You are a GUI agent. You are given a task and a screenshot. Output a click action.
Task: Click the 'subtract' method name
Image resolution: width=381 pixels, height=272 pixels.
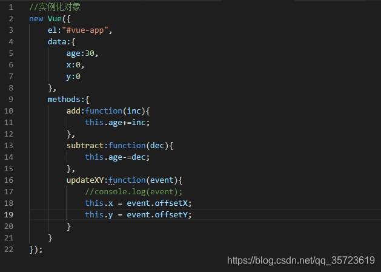coord(85,145)
